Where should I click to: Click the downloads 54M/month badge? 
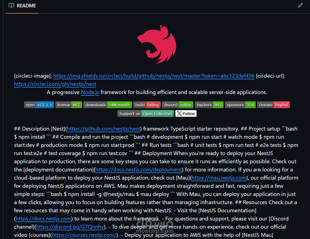click(108, 105)
